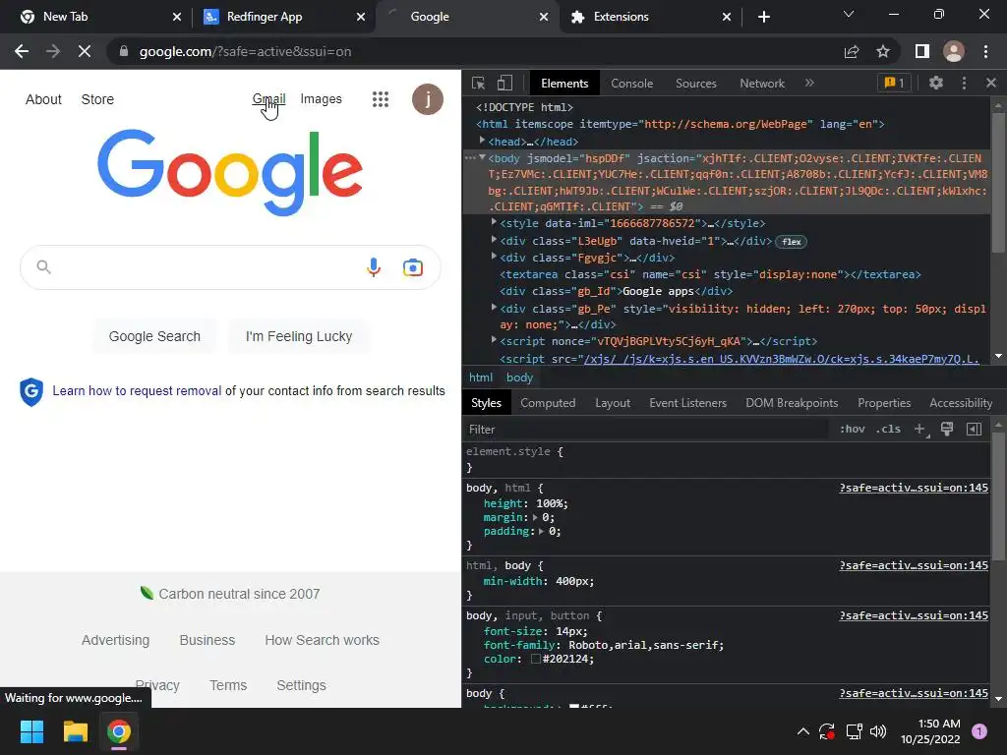
Task: Open the Chrome three-dot menu
Action: coord(985,51)
